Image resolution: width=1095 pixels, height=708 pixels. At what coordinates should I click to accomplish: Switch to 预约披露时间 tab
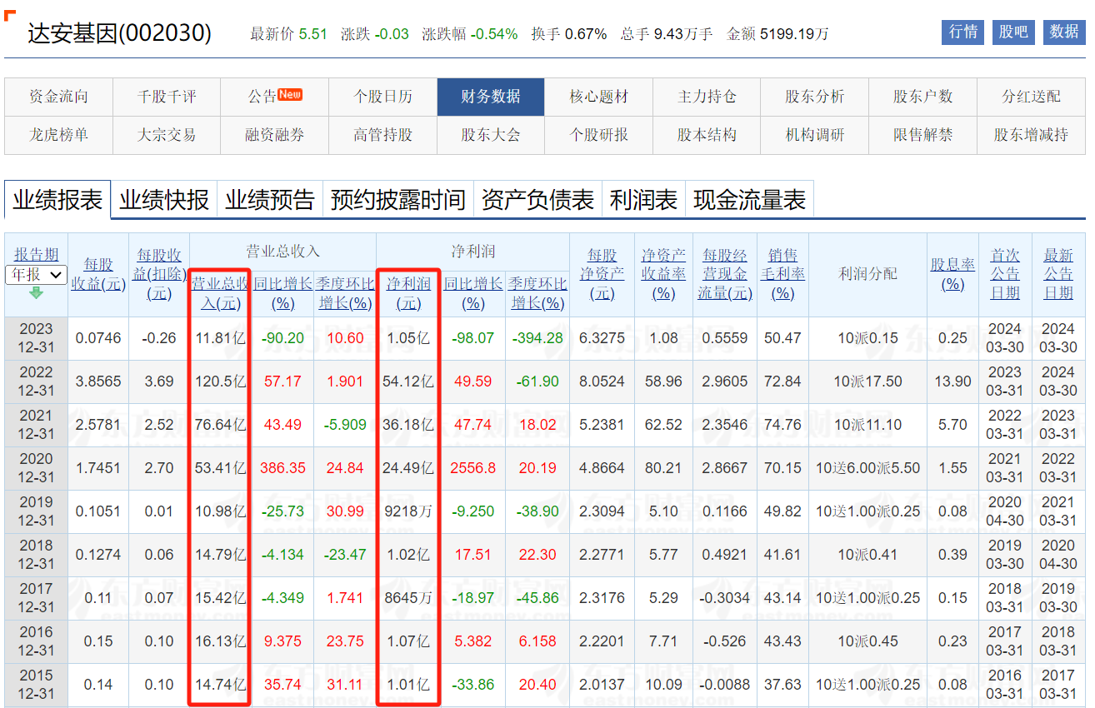[x=398, y=200]
